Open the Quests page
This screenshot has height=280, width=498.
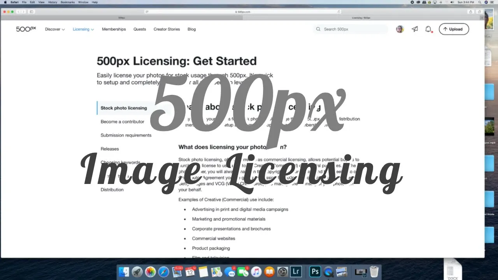point(140,29)
